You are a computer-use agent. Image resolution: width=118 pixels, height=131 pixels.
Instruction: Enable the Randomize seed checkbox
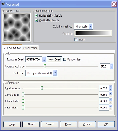65,59
